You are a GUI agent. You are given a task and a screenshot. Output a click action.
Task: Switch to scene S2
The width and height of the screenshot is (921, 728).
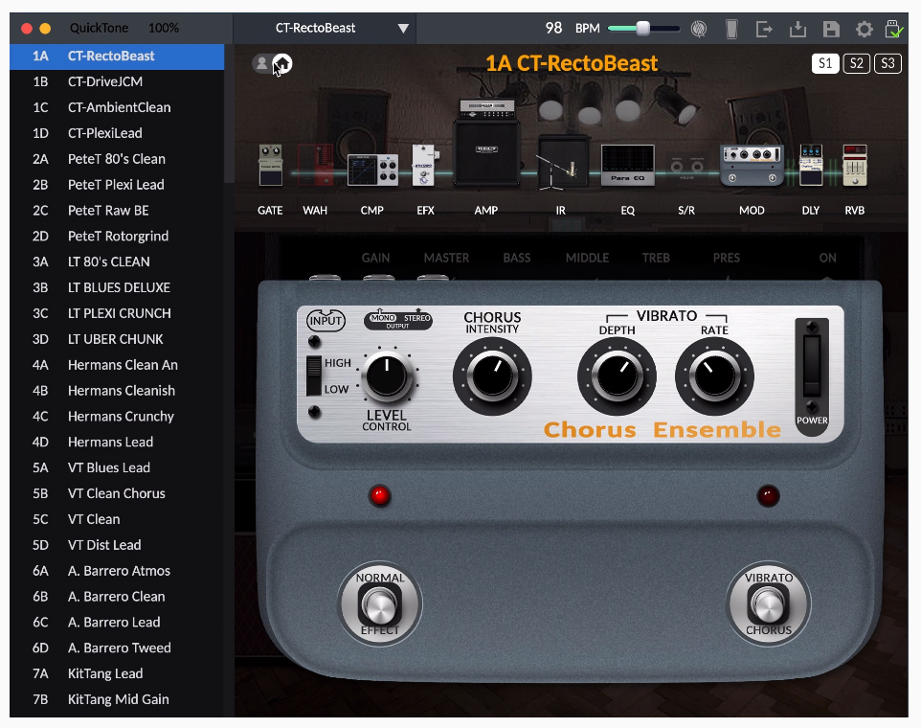tap(857, 63)
